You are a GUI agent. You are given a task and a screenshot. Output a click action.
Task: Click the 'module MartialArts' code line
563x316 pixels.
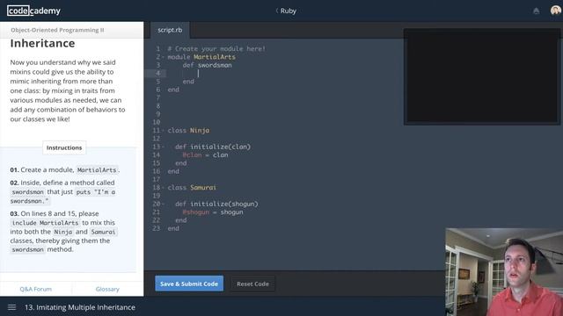pyautogui.click(x=201, y=57)
